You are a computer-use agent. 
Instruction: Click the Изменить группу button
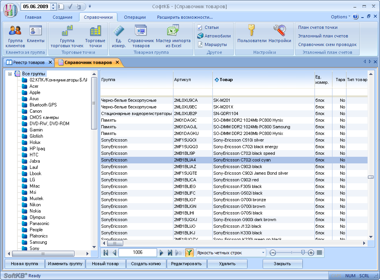click(65, 264)
